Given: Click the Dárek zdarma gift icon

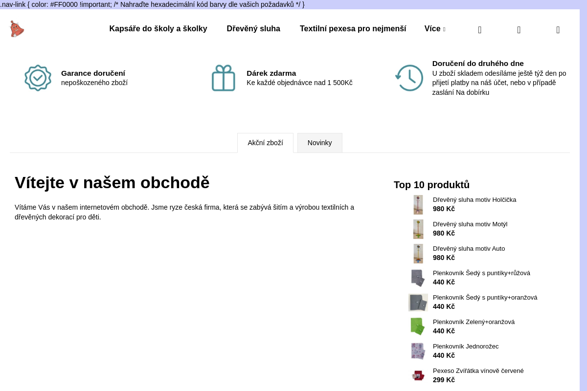Looking at the screenshot, I should click(x=223, y=78).
